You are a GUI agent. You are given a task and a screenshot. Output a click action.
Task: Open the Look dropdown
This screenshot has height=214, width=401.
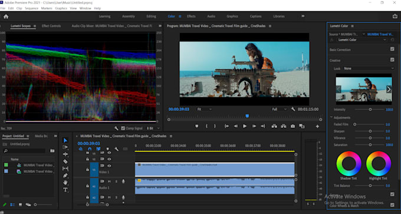click(369, 68)
